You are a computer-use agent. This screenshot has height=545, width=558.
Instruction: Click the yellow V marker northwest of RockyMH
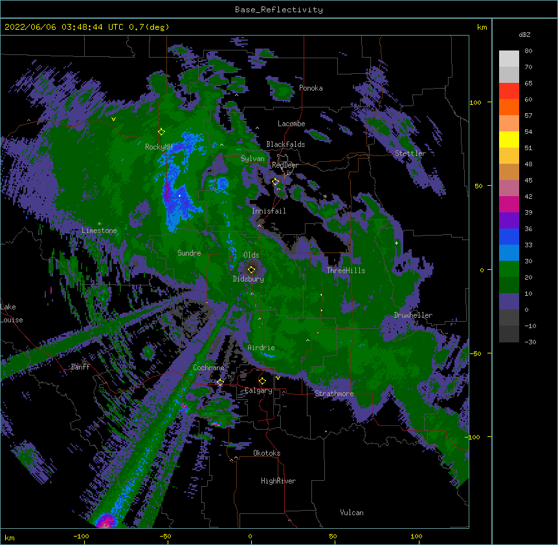click(113, 119)
